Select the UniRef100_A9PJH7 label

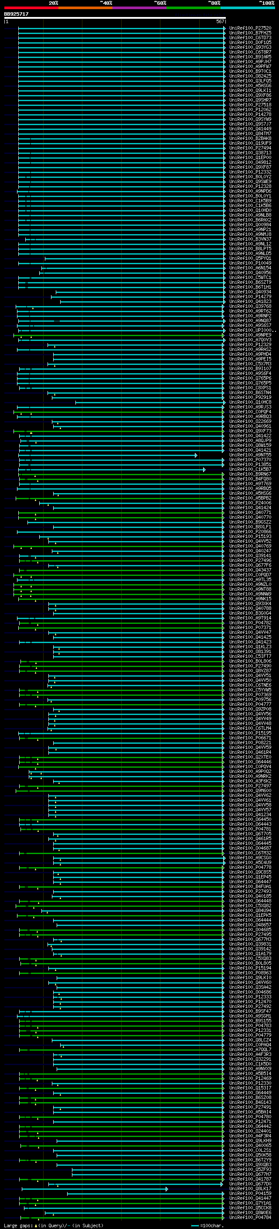[250, 61]
